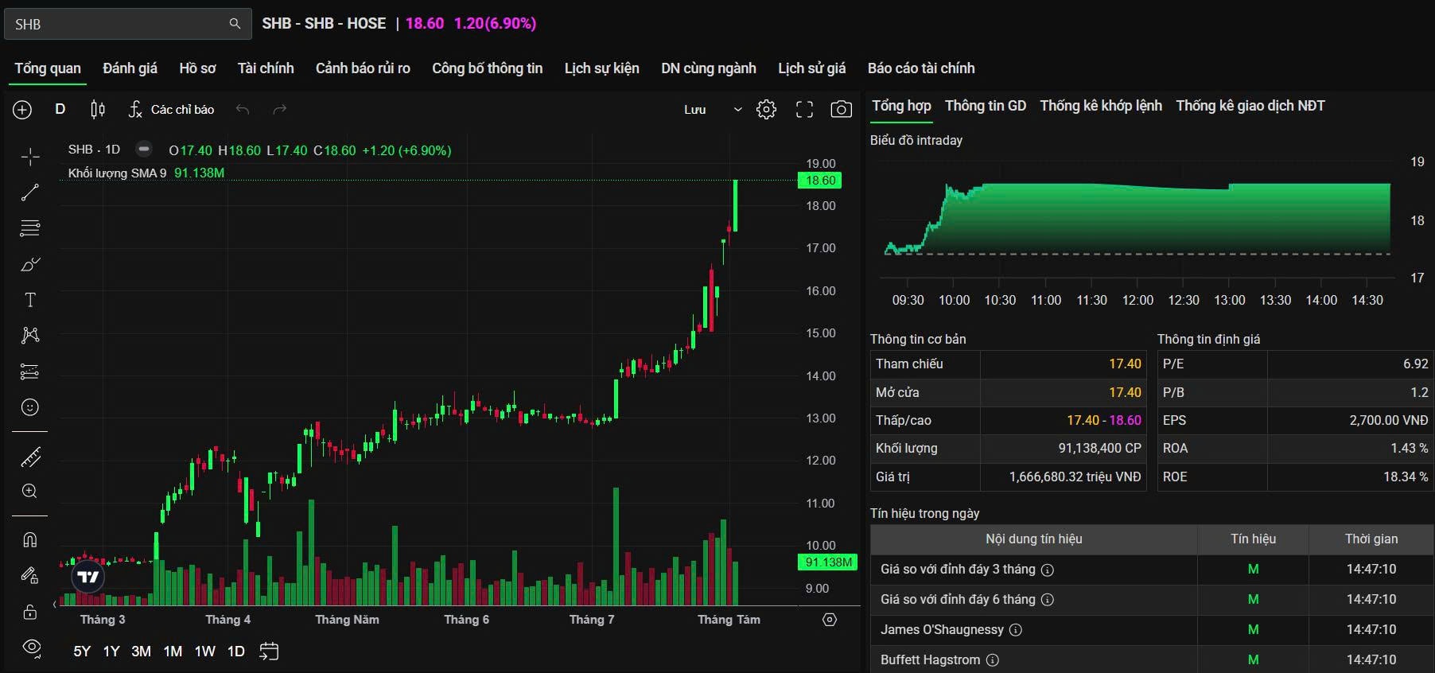Add a symbol with the plus circle icon

coord(22,110)
